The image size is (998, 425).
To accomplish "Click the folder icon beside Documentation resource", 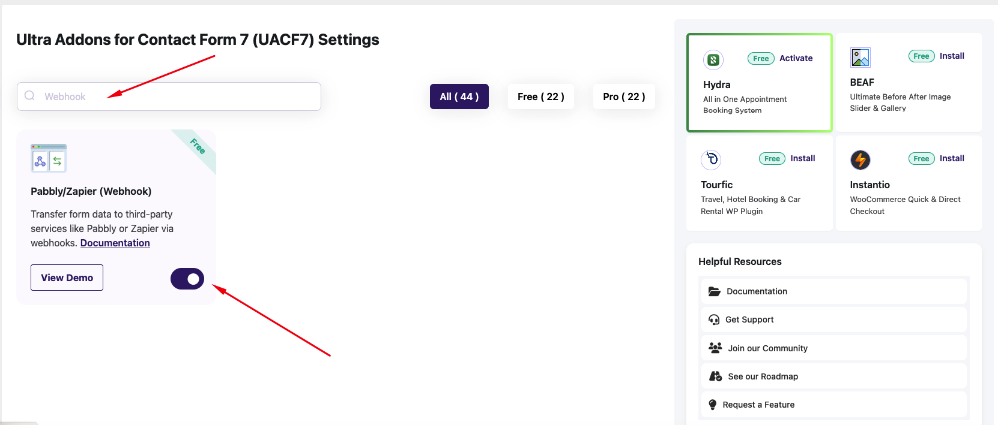I will (714, 291).
